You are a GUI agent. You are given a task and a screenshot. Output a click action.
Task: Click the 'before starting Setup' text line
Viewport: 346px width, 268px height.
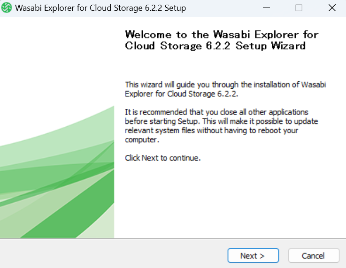tap(222, 121)
